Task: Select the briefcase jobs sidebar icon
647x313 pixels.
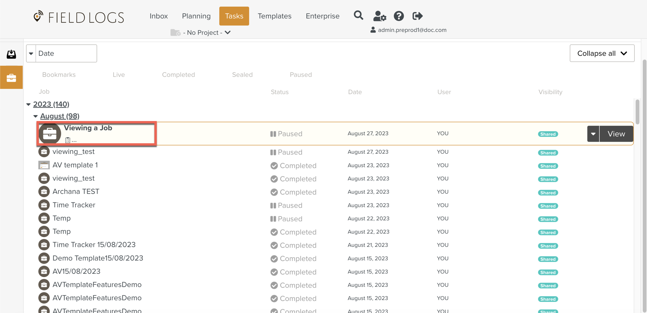Action: point(11,77)
